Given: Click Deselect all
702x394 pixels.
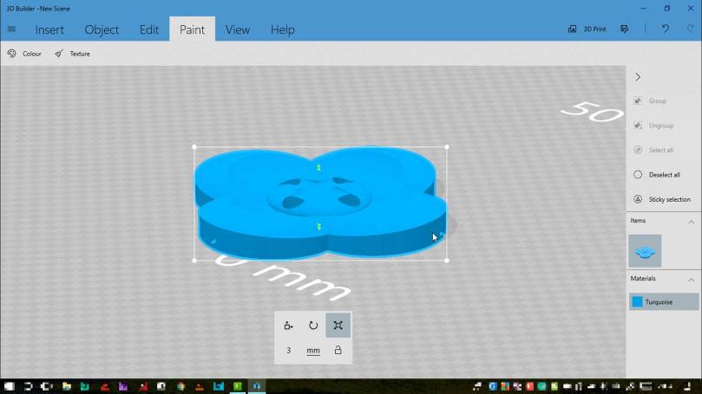Looking at the screenshot, I should click(x=657, y=175).
